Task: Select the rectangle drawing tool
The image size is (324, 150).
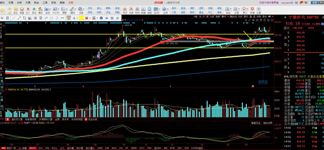Action: (24, 18)
